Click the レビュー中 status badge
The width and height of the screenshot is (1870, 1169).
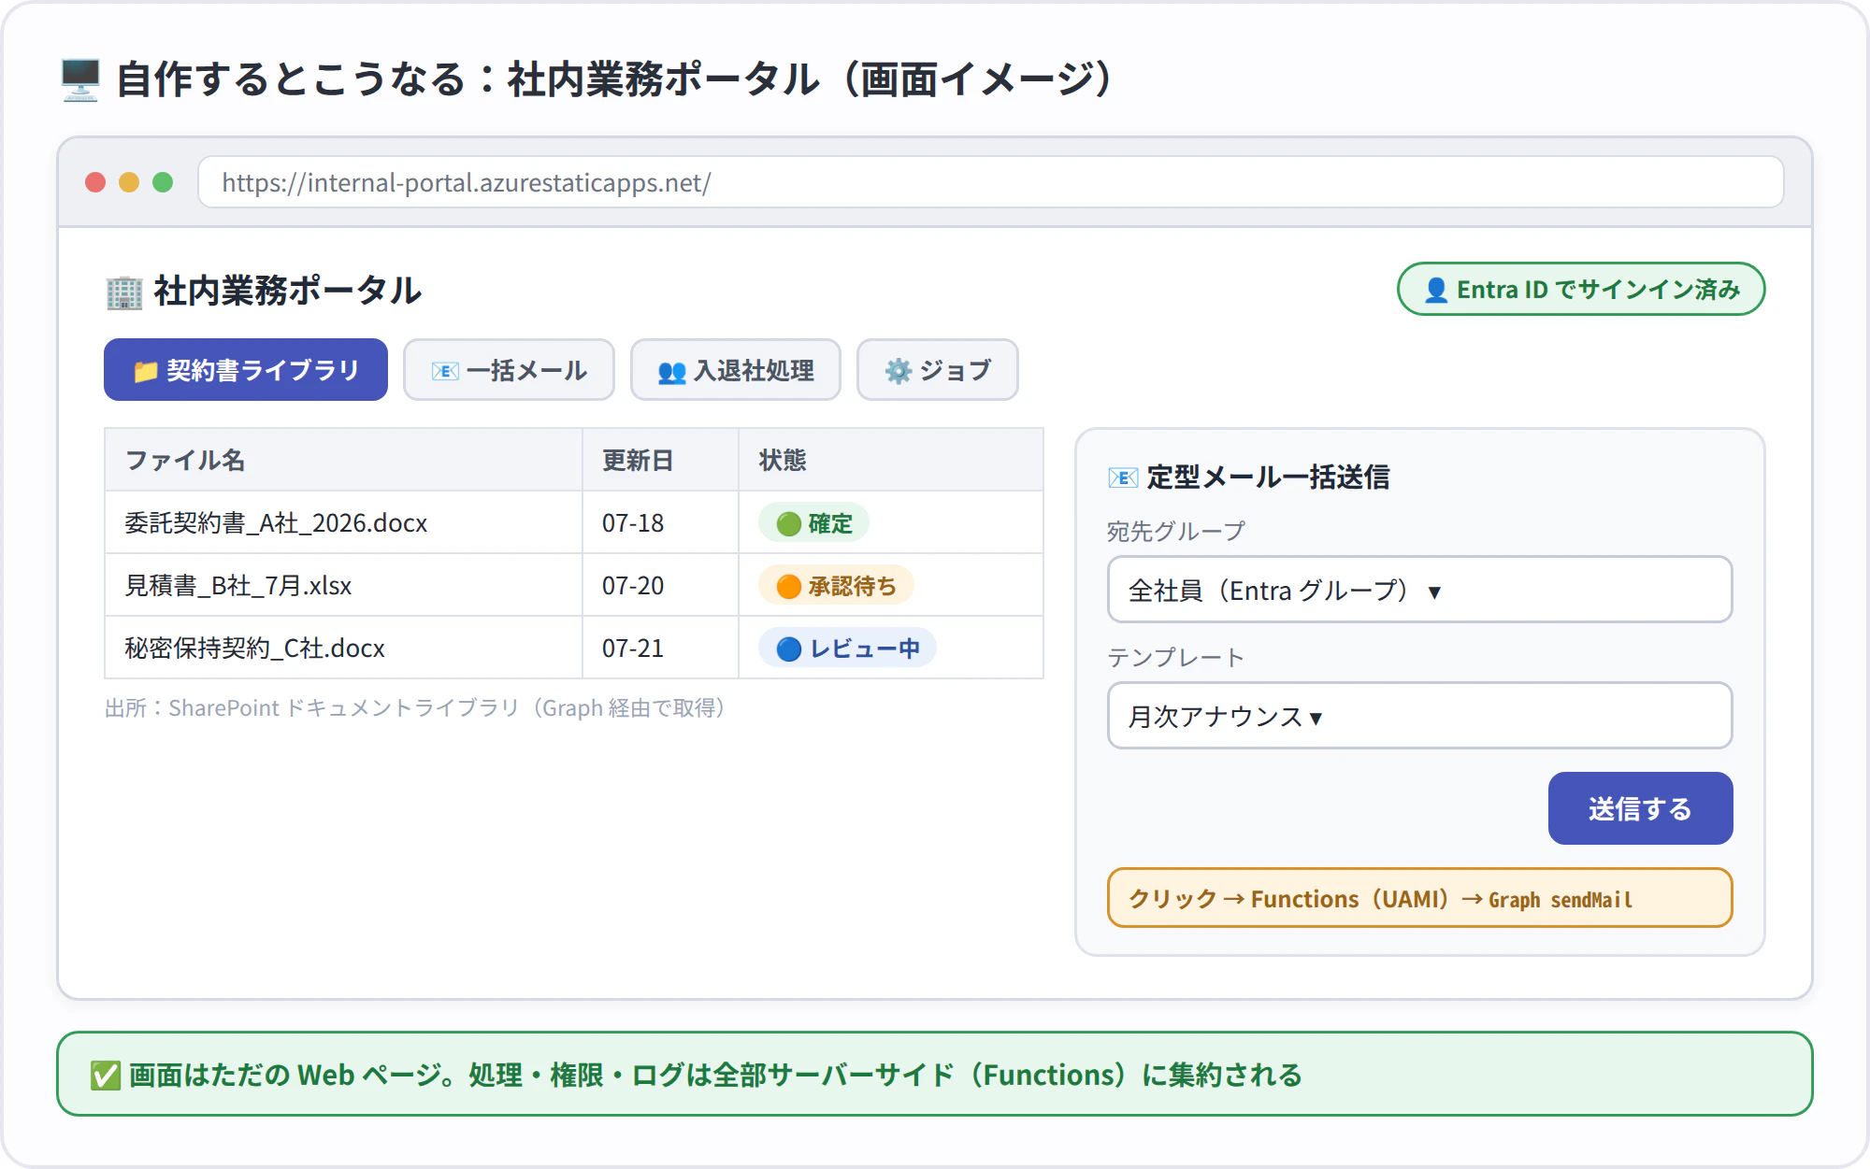[x=847, y=649]
